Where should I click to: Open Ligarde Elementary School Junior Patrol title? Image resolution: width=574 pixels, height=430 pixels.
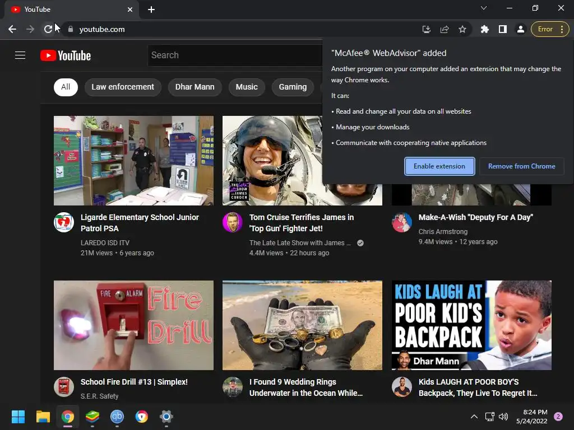click(x=140, y=223)
